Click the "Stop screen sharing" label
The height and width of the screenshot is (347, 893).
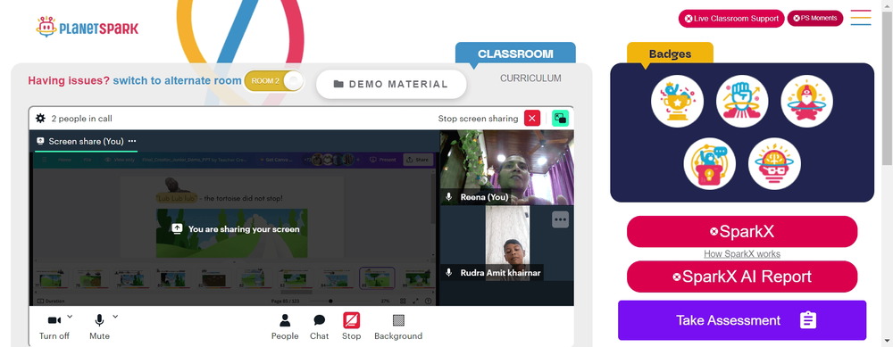click(478, 119)
